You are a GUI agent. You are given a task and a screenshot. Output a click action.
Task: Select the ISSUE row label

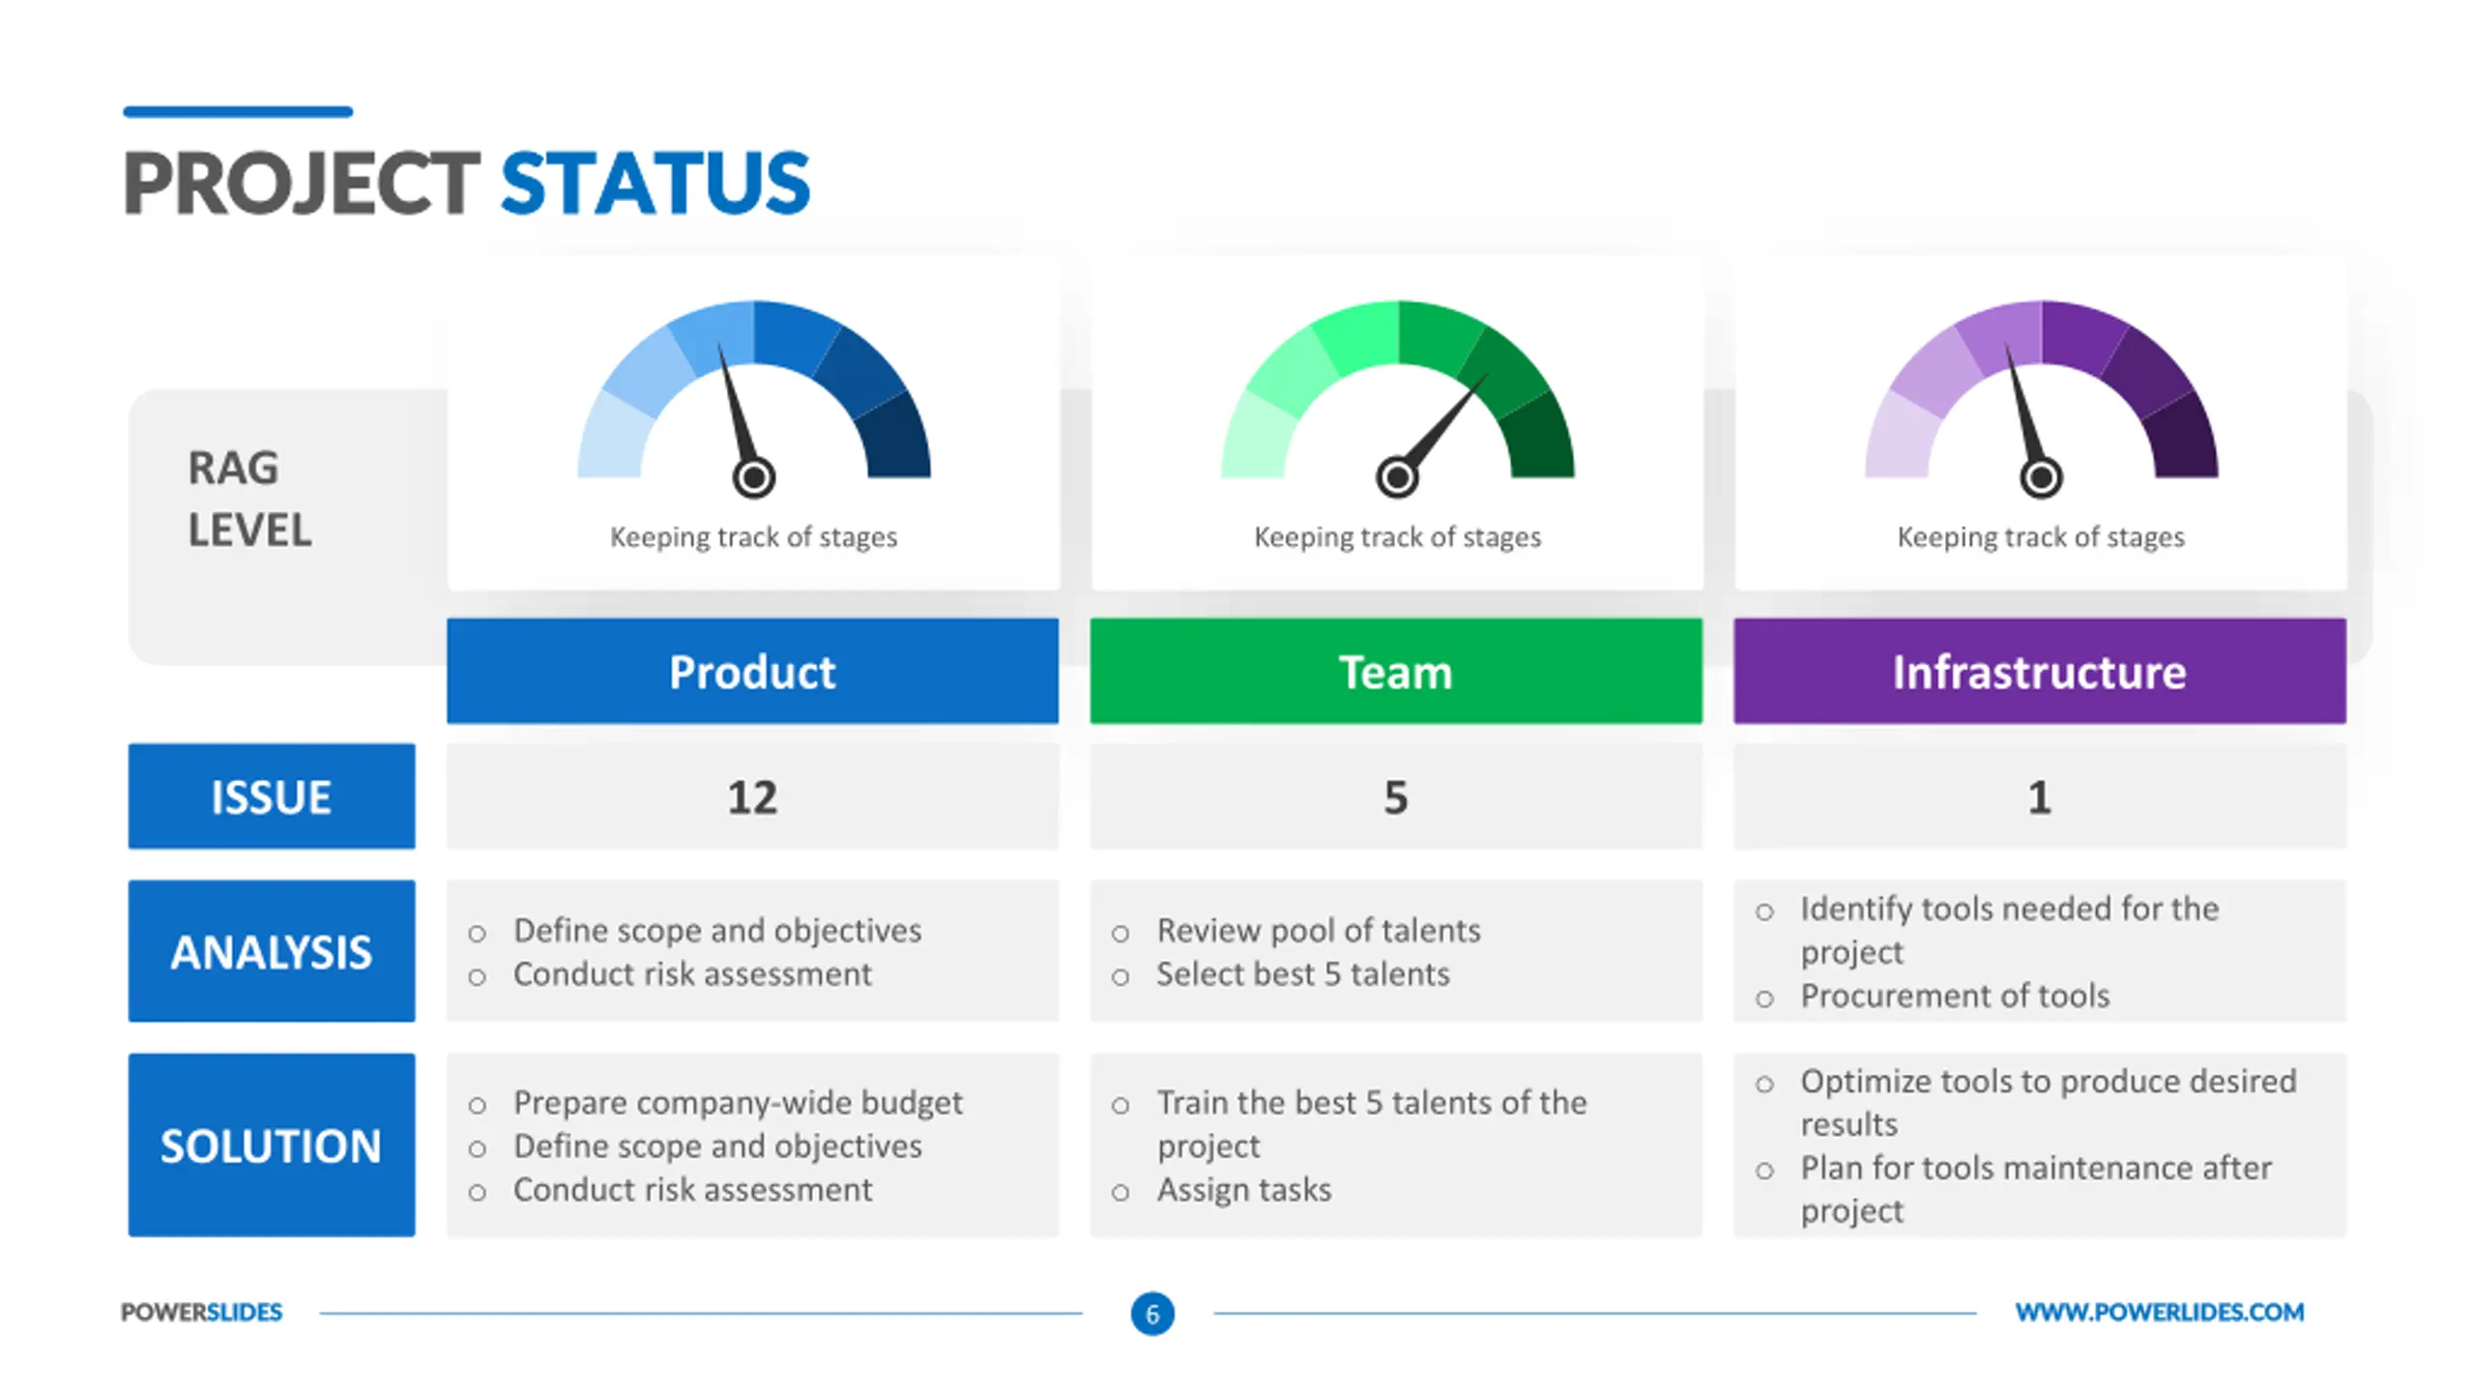pos(272,796)
